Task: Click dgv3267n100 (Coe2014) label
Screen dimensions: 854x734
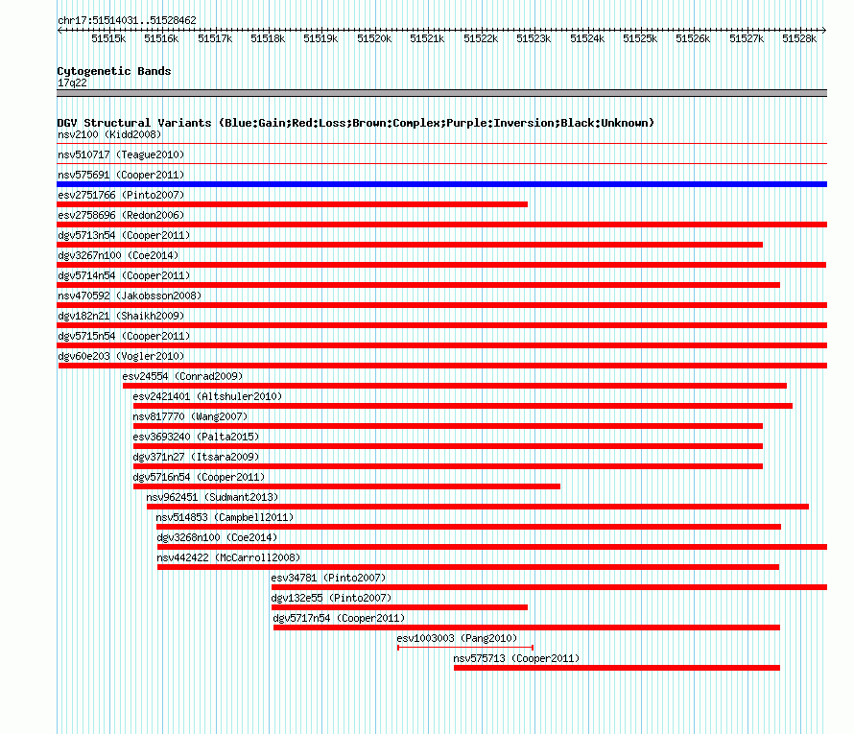Action: (118, 255)
